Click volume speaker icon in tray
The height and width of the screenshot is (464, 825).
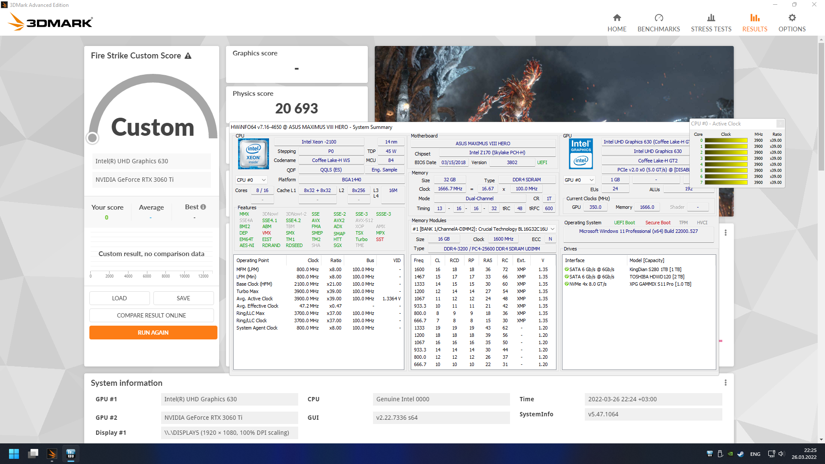click(x=781, y=454)
